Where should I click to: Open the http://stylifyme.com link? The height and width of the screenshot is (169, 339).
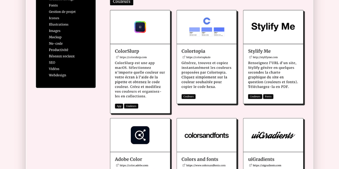point(265,57)
